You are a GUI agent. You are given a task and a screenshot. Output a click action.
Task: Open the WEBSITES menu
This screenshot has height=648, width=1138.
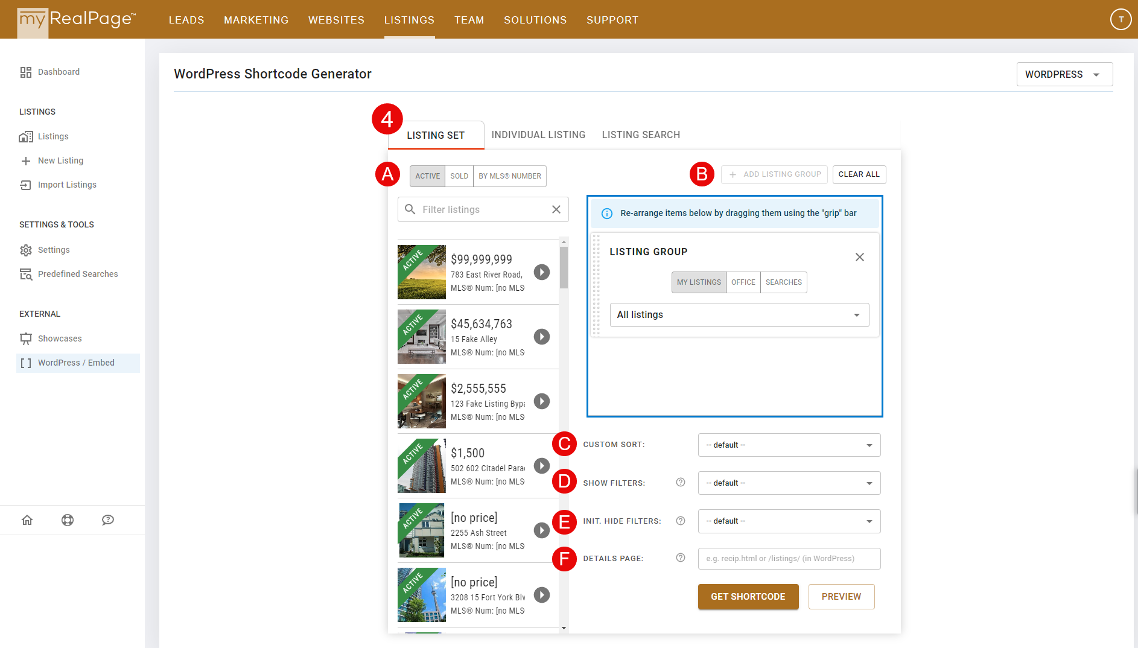pyautogui.click(x=337, y=20)
